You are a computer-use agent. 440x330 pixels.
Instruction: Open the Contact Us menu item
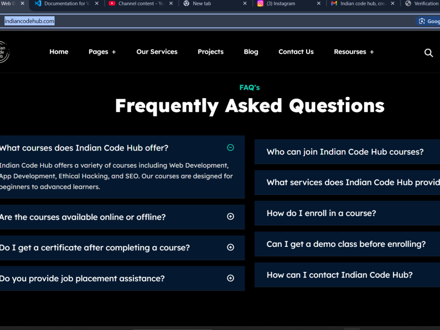[x=296, y=52]
